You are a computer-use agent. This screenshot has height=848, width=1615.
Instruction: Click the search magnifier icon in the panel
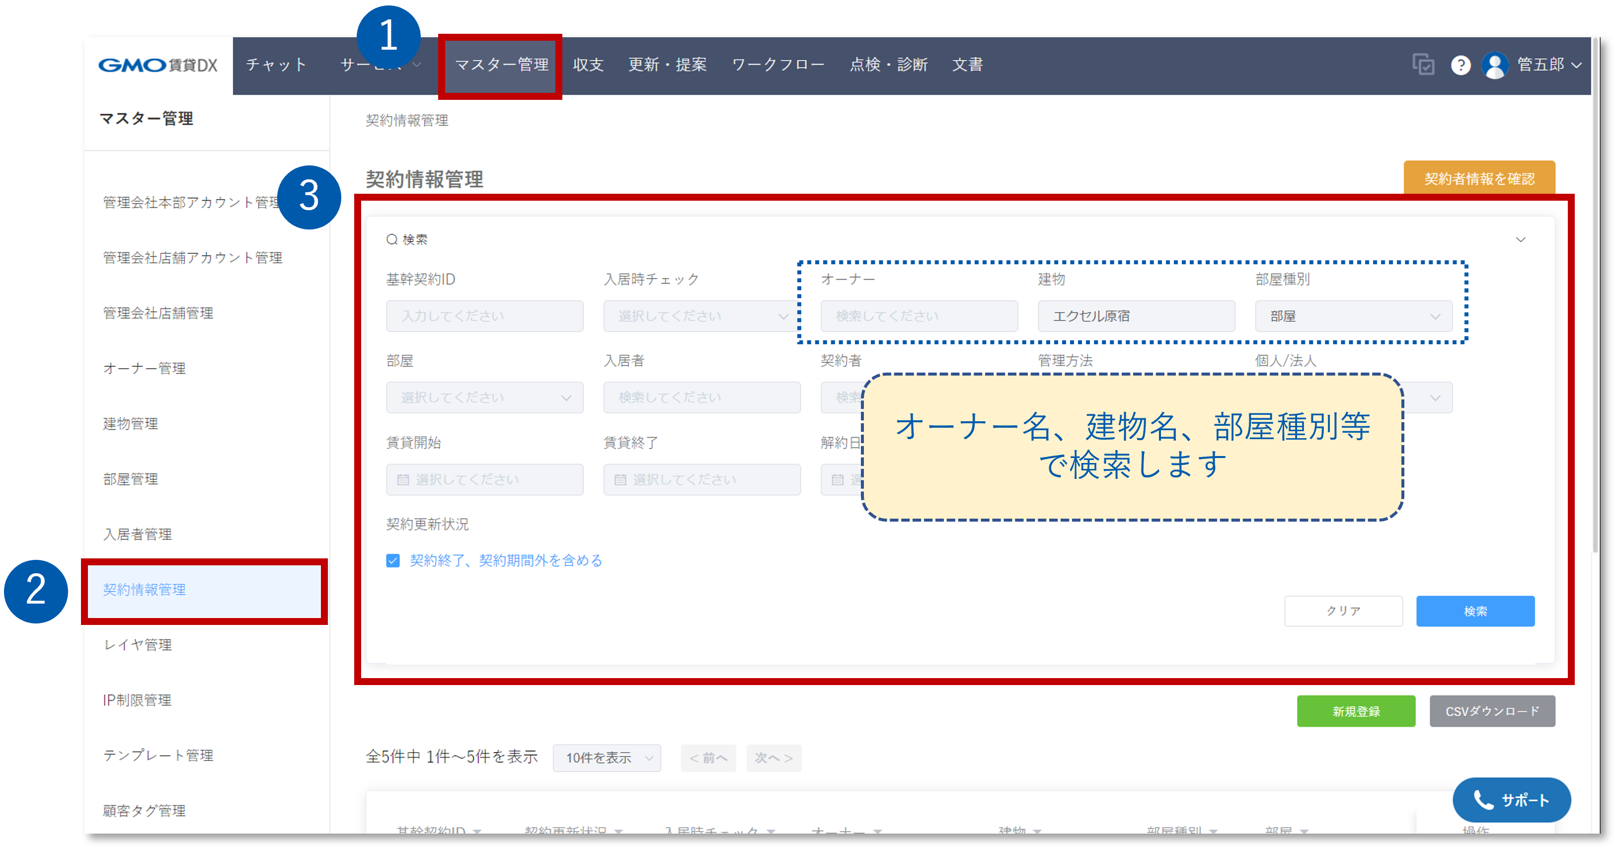pos(391,239)
